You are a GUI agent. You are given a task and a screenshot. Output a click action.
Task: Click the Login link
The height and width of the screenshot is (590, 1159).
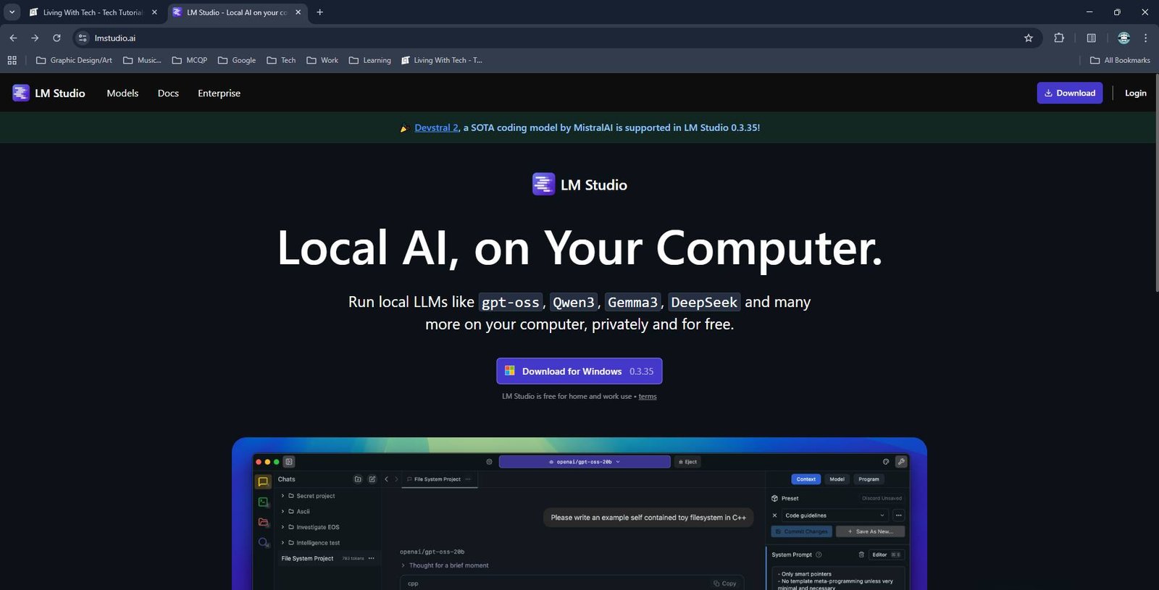[1135, 93]
